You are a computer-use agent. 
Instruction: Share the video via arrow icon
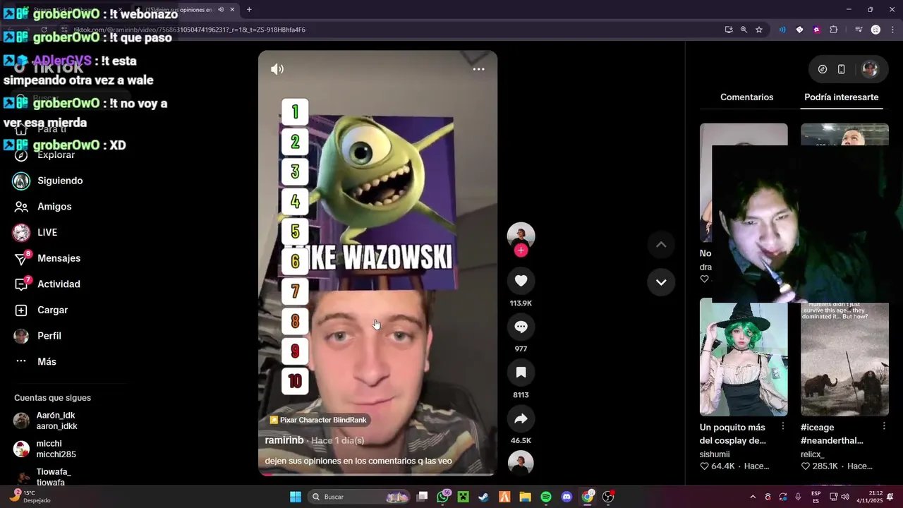(521, 418)
